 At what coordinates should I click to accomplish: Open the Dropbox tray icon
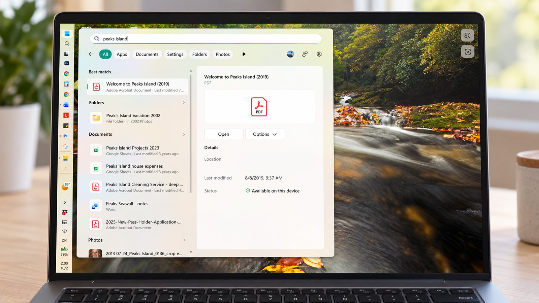click(x=65, y=212)
